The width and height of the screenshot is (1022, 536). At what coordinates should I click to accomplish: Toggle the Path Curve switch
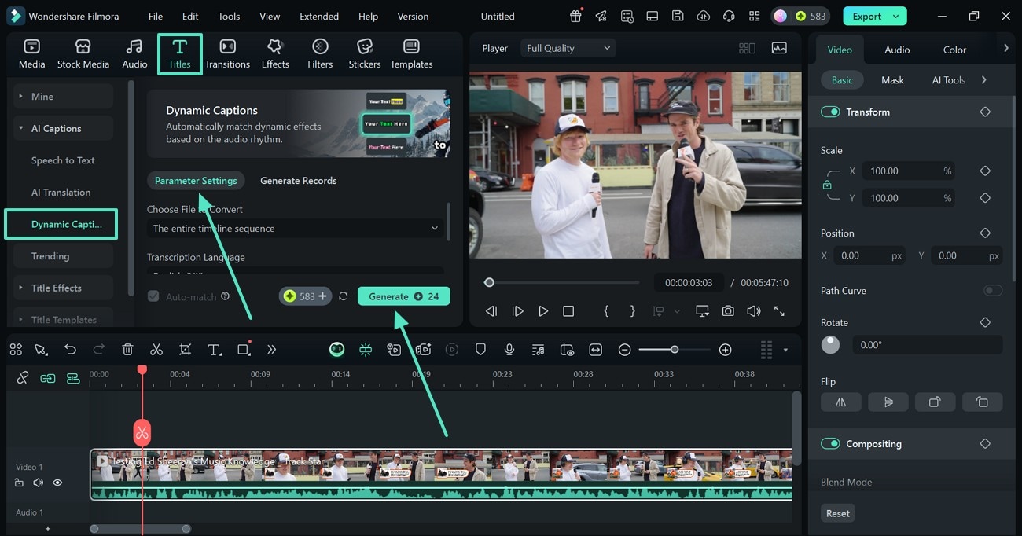click(x=993, y=290)
